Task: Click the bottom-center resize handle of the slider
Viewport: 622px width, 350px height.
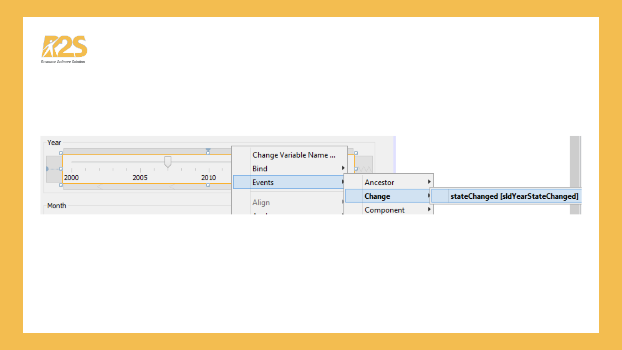Action: [x=208, y=185]
